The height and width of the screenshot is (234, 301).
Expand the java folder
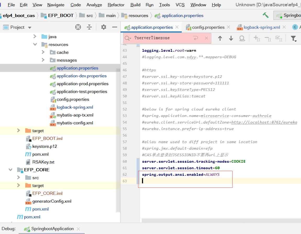click(35, 37)
